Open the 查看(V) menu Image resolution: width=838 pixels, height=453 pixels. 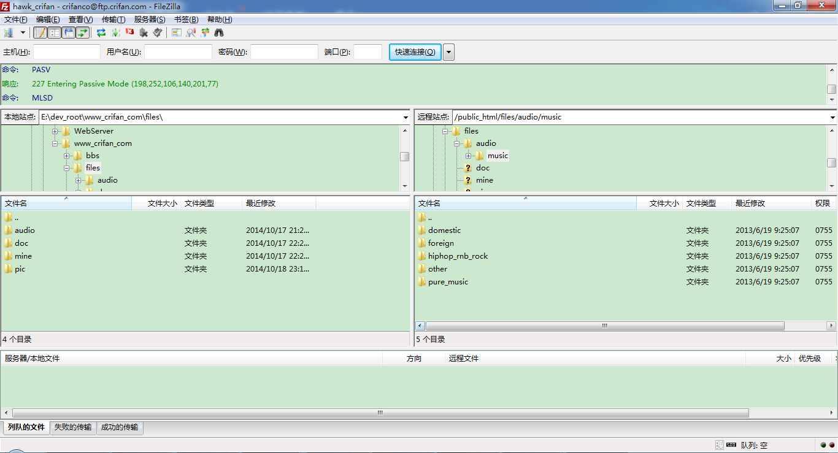pos(80,20)
